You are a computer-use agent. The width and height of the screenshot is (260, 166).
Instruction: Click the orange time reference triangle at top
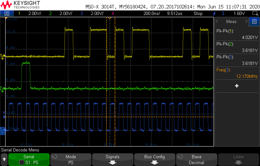click(x=110, y=18)
